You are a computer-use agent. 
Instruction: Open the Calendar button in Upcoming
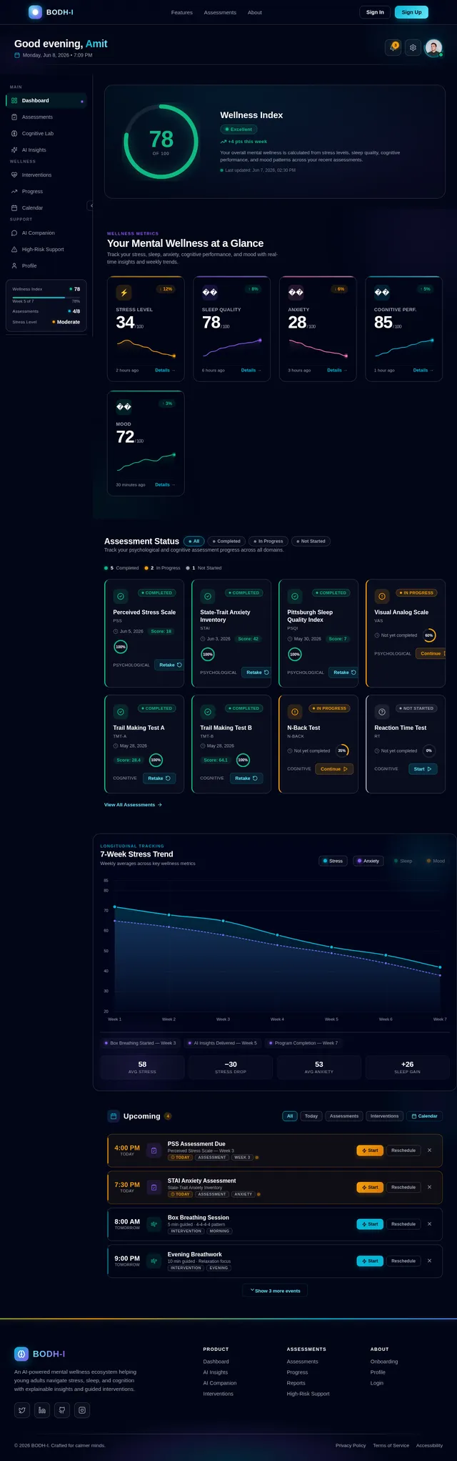pos(425,1115)
